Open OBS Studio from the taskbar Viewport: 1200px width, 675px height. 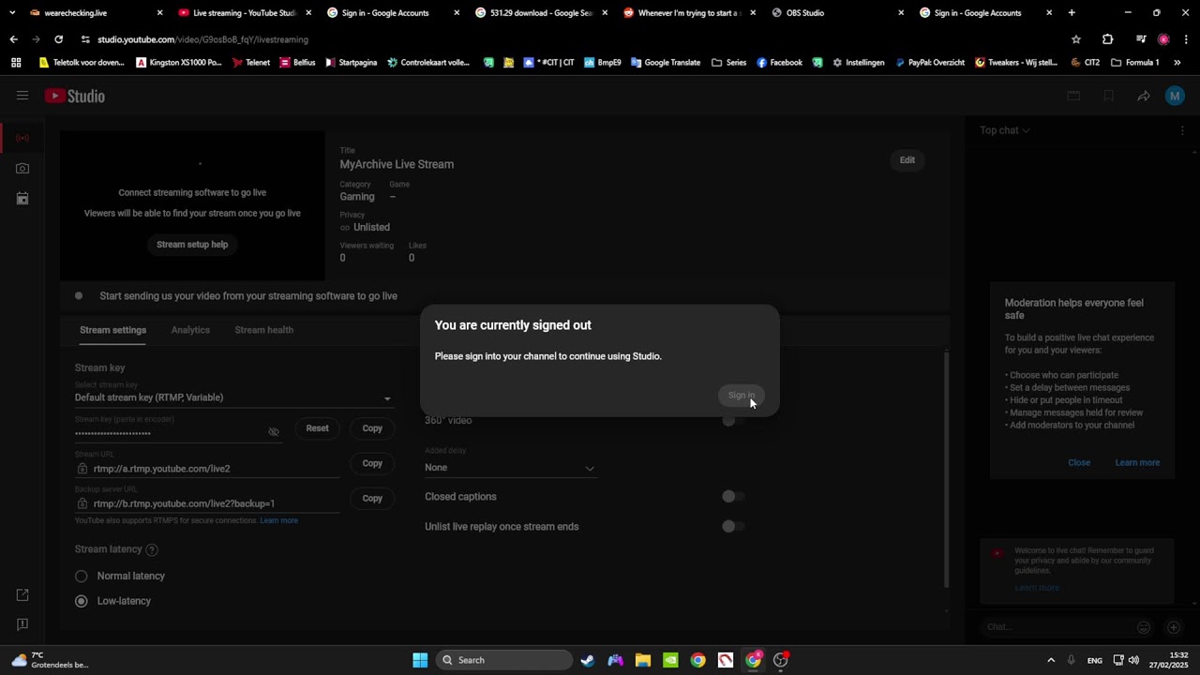pos(781,660)
